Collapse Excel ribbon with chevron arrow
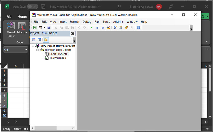This screenshot has height=132, width=213. click(x=207, y=41)
